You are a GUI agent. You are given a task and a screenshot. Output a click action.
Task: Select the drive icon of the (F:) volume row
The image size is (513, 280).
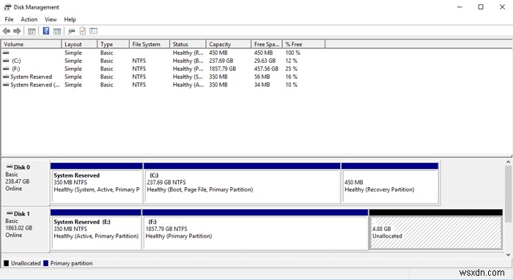tap(6, 69)
